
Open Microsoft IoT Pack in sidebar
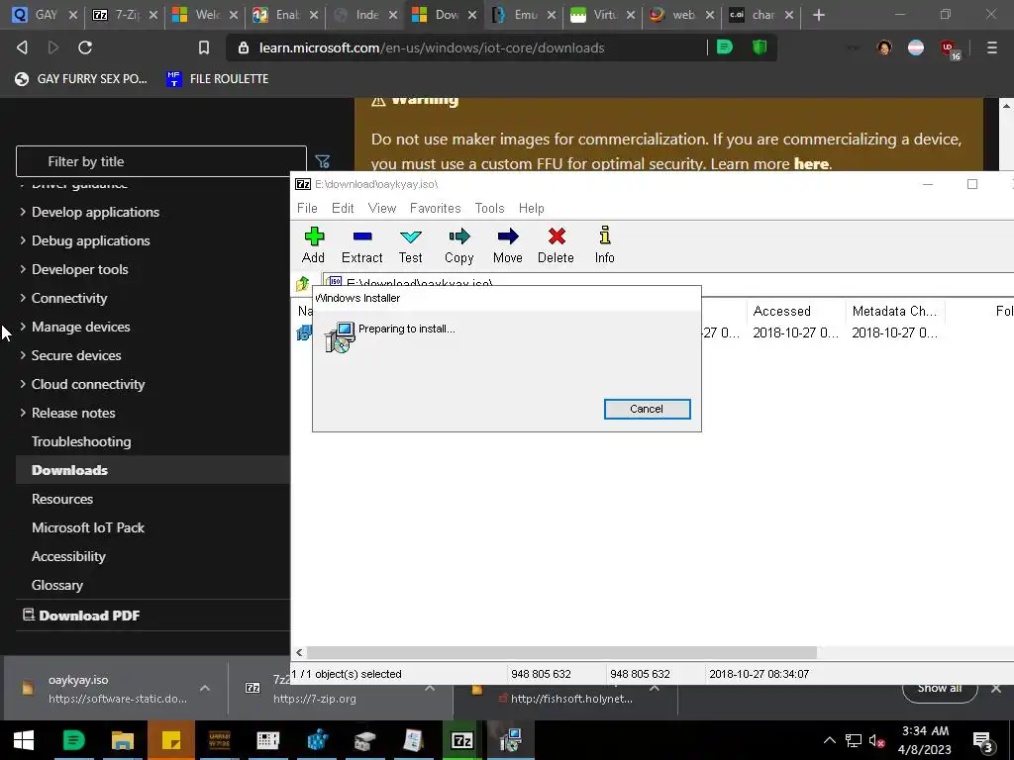pos(88,527)
